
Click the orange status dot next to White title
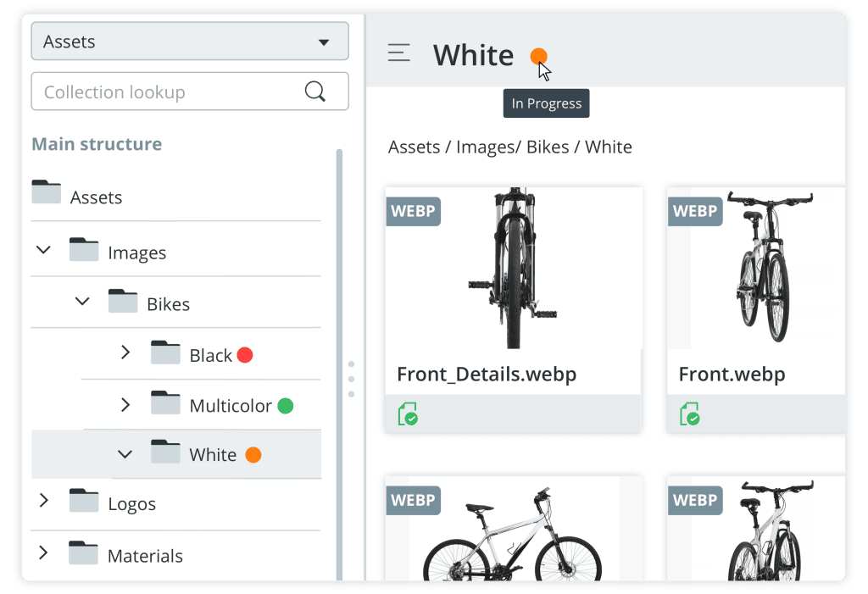click(x=538, y=57)
